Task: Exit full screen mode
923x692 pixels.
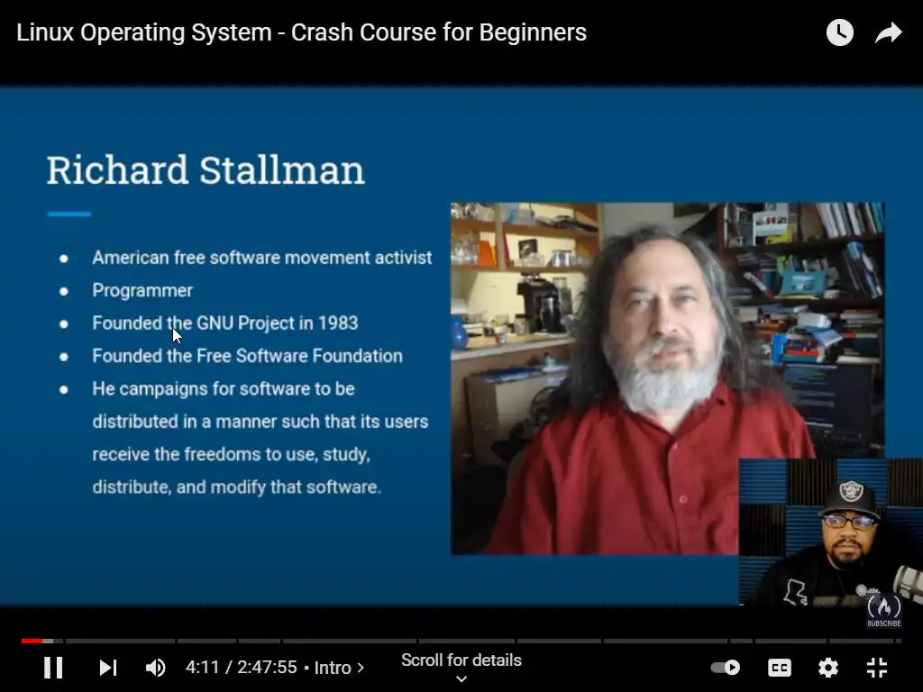Action: 877,668
